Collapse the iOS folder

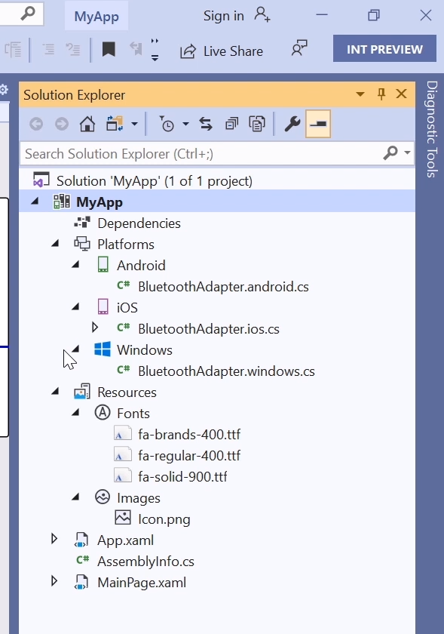click(x=75, y=307)
